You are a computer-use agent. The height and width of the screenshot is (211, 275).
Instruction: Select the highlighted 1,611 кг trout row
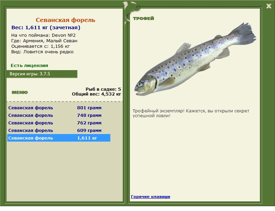pyautogui.click(x=59, y=138)
